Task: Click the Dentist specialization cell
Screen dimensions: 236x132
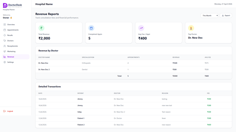Action: pos(84,70)
